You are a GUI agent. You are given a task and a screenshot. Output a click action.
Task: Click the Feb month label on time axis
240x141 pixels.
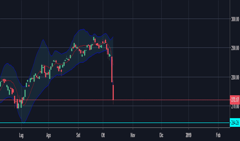[218, 135]
